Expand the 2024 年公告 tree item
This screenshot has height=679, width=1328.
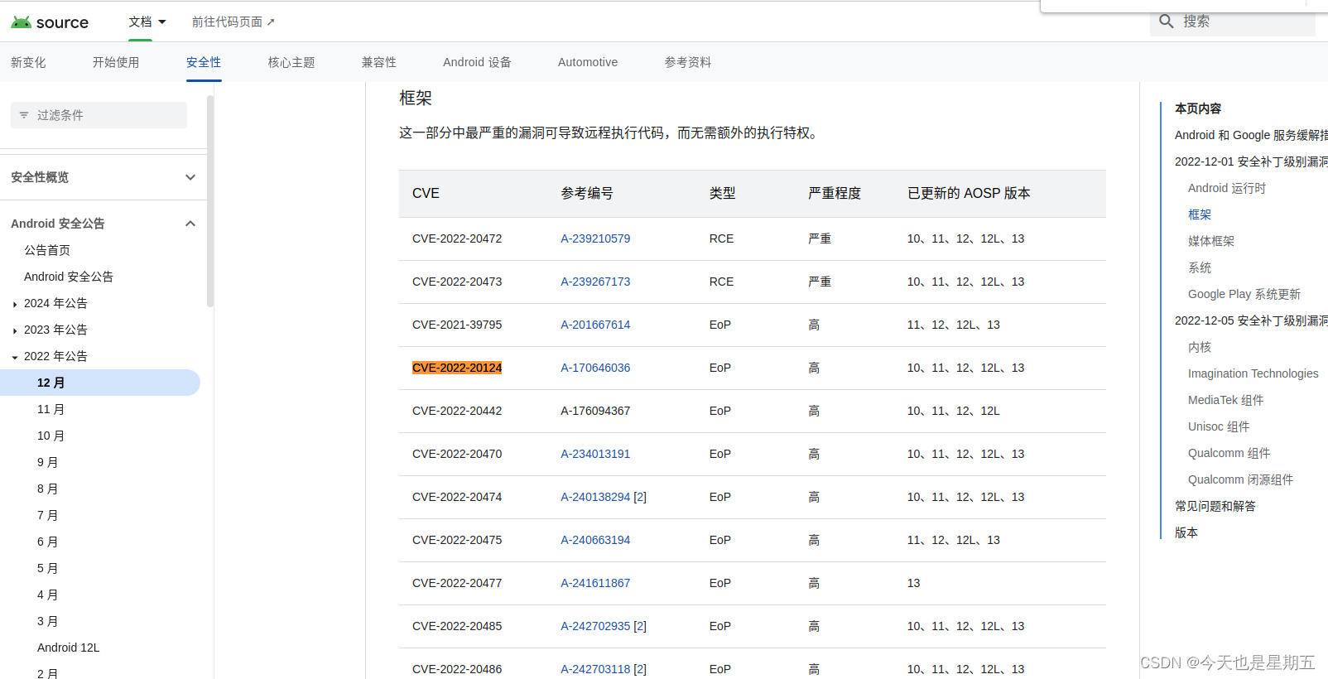pyautogui.click(x=15, y=304)
